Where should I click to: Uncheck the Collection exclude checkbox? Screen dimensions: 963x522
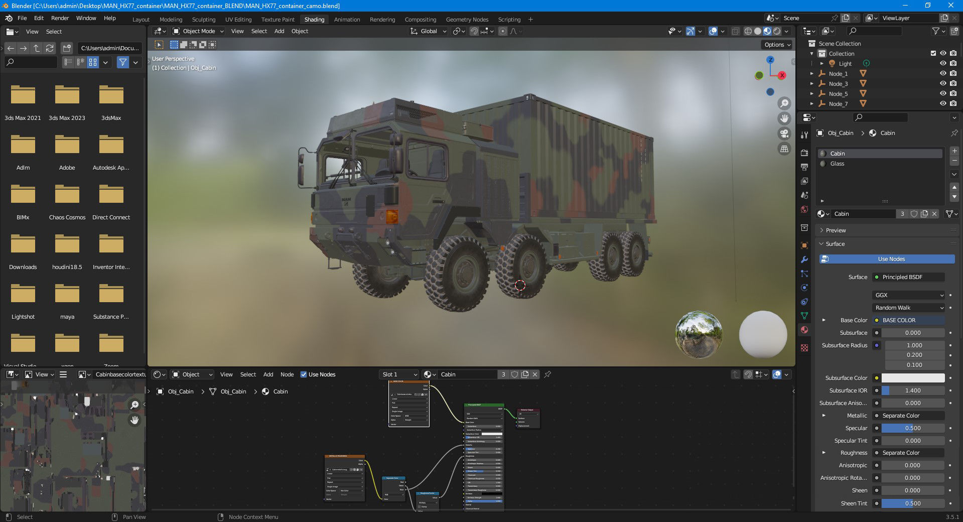[933, 53]
